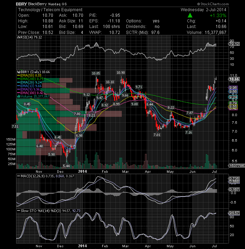245x249 pixels.
Task: Click the Last: 100 shrs value
Action: click(x=111, y=27)
